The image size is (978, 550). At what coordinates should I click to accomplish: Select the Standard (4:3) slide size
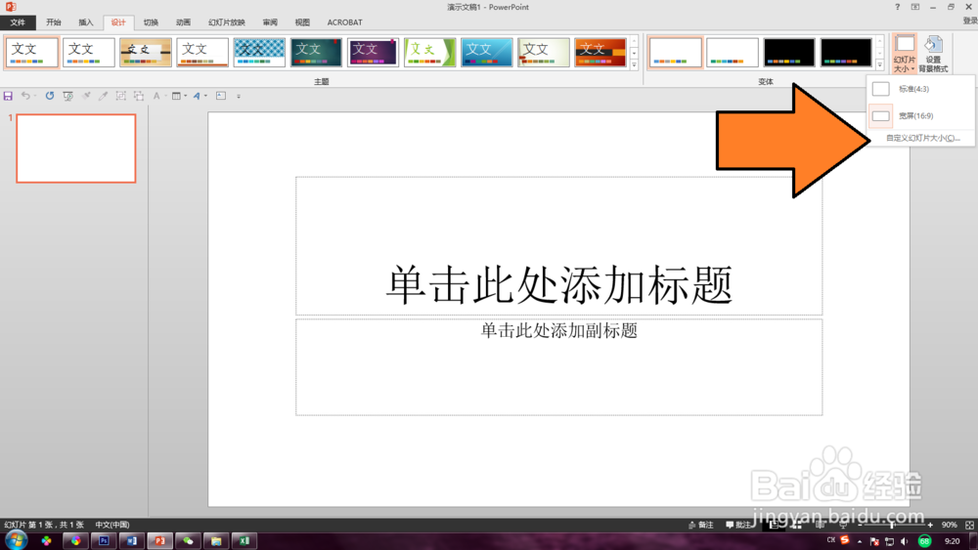point(920,89)
